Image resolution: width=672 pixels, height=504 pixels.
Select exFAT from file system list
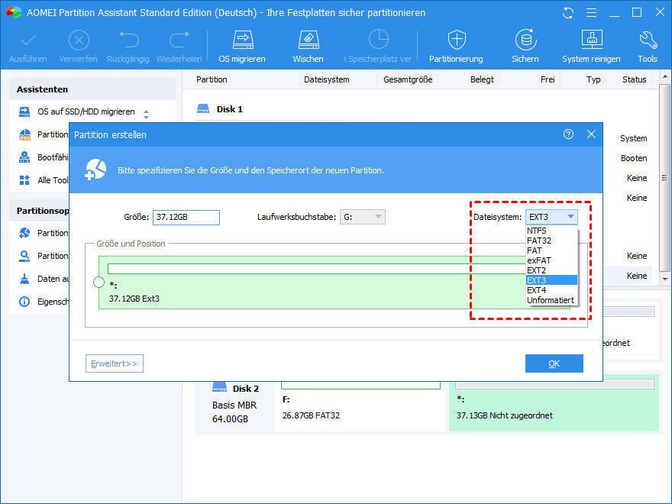tap(551, 260)
